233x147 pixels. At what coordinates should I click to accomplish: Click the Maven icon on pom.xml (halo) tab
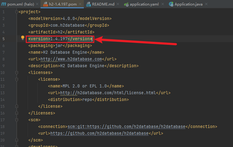tap(3, 4)
